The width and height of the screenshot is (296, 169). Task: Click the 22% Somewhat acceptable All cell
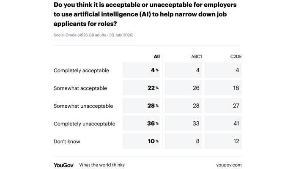(141, 88)
